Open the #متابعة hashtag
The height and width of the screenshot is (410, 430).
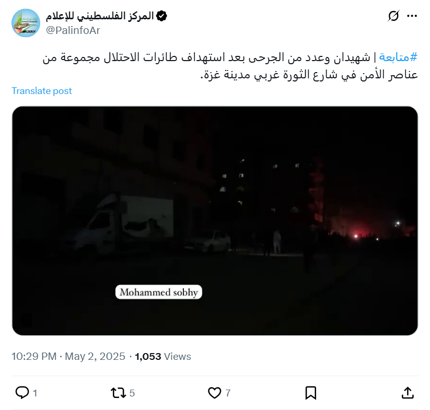[x=398, y=57]
